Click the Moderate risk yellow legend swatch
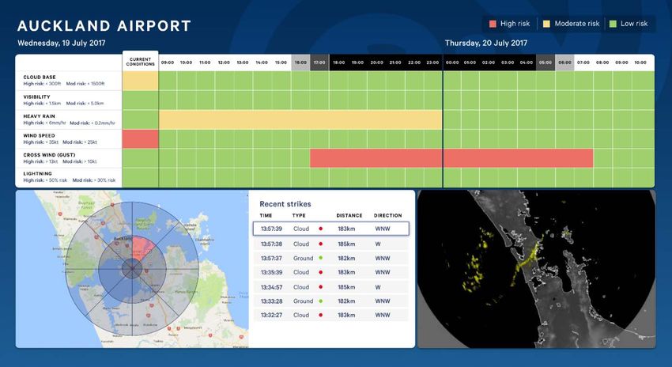The width and height of the screenshot is (672, 367). point(546,24)
